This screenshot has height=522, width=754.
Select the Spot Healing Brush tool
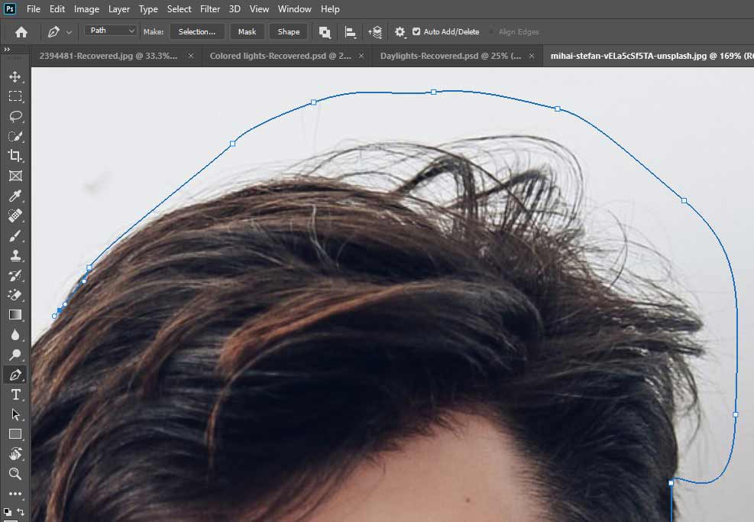click(15, 216)
